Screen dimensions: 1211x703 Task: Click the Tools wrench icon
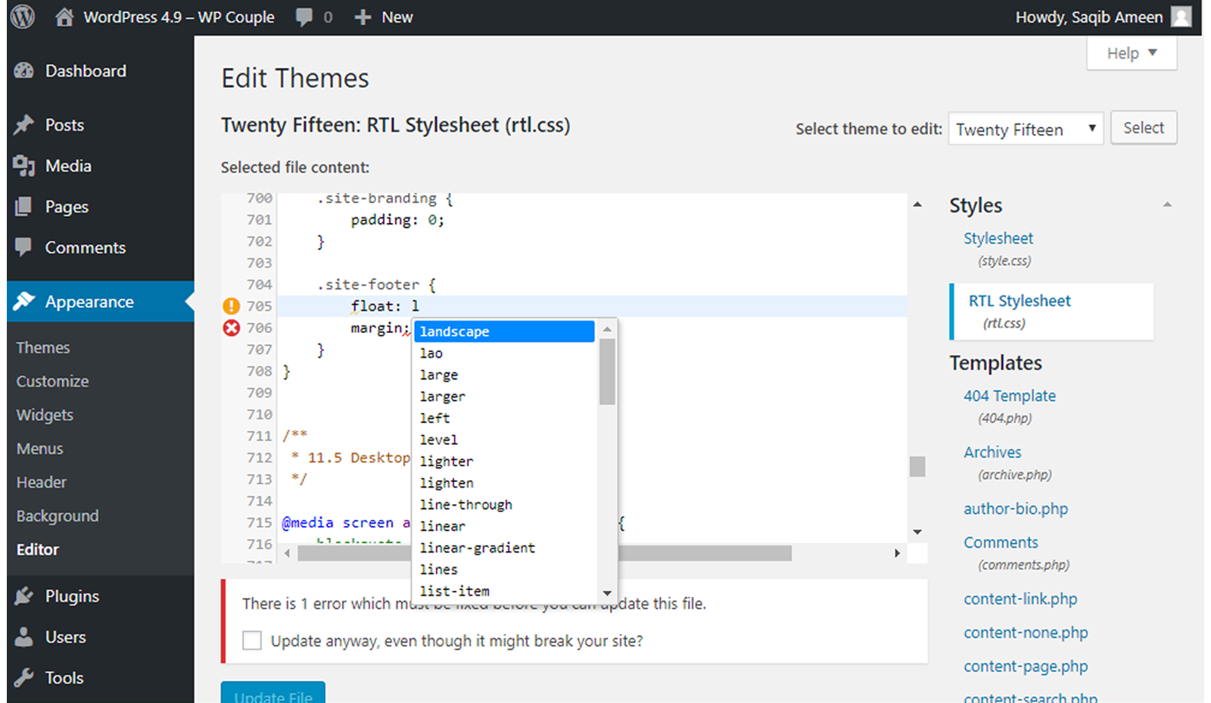24,677
